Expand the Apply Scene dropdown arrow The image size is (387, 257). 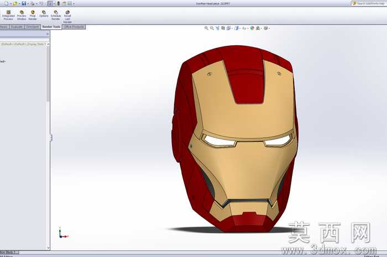pyautogui.click(x=261, y=28)
